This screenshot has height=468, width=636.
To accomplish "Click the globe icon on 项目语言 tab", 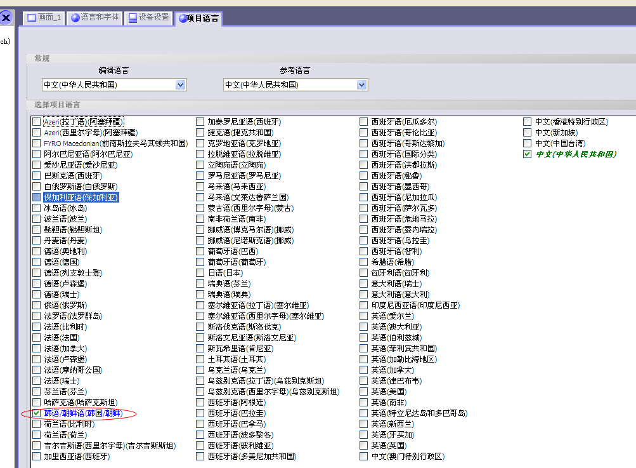I will coord(183,18).
